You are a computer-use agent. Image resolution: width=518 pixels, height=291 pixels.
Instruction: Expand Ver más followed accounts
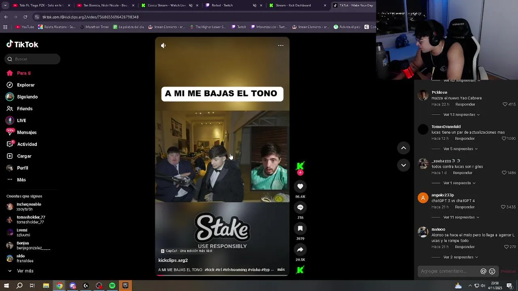pyautogui.click(x=21, y=271)
